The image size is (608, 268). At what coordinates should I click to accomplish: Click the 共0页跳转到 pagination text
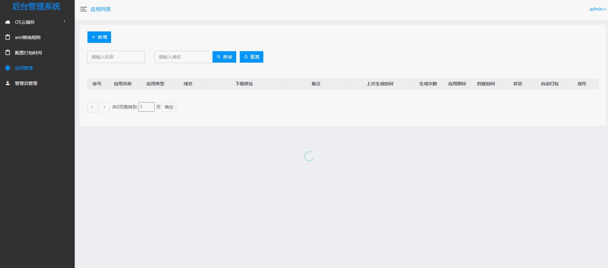pos(124,107)
